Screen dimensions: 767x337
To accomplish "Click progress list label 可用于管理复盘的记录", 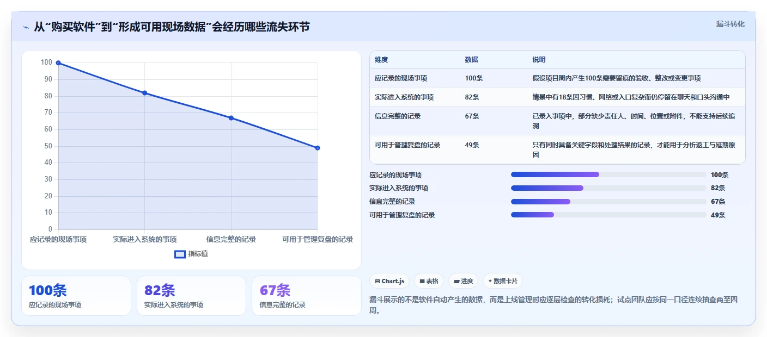I will pyautogui.click(x=402, y=215).
